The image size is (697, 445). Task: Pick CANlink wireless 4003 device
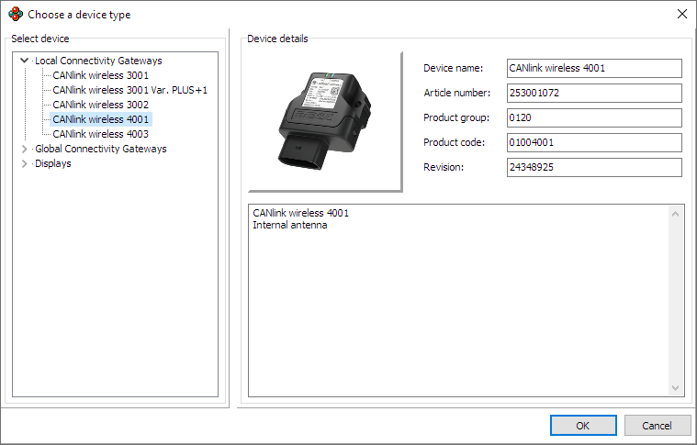pos(100,134)
